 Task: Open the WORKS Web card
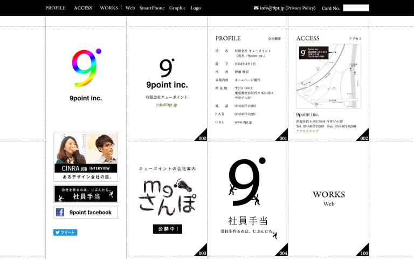coord(329,198)
